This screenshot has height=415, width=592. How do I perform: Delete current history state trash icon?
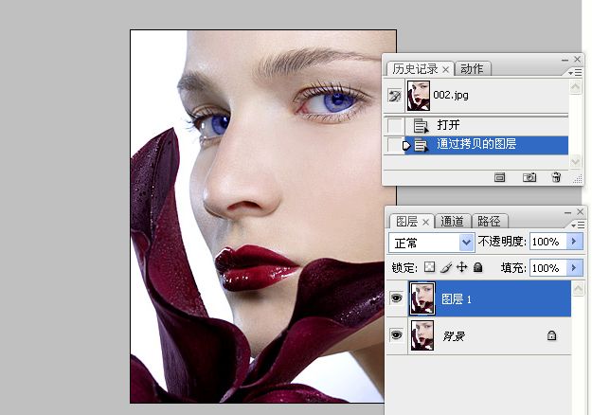[556, 177]
